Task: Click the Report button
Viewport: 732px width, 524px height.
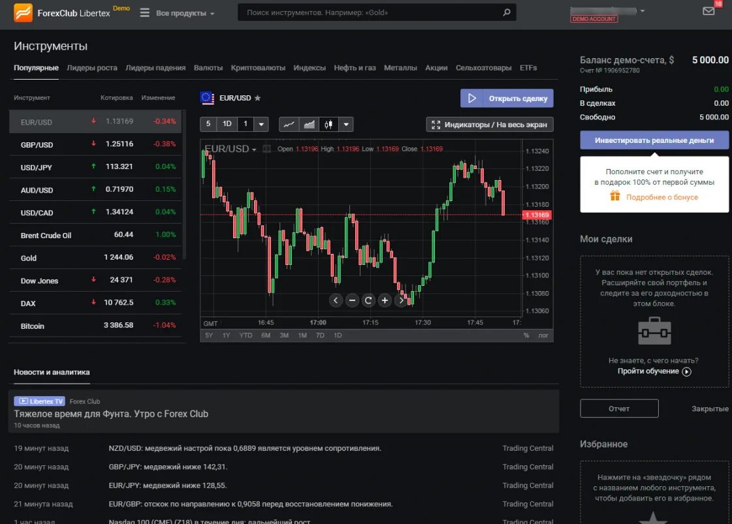Action: 619,408
